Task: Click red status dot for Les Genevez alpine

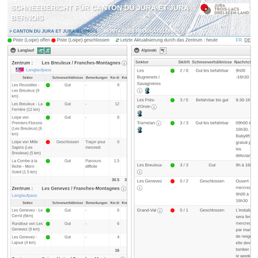Action: click(x=172, y=181)
